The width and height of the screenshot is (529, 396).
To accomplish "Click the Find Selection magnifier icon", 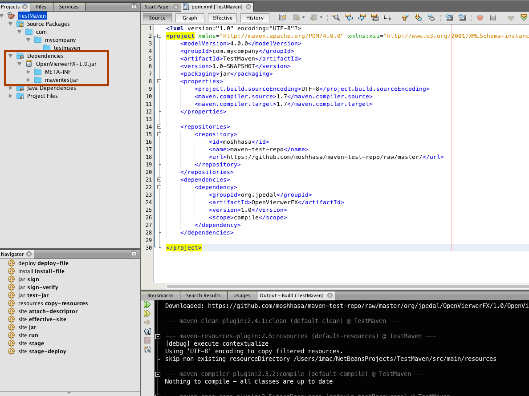I will point(336,17).
